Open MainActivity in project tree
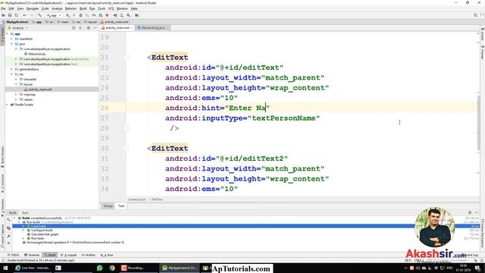This screenshot has height=273, width=485. [x=37, y=54]
